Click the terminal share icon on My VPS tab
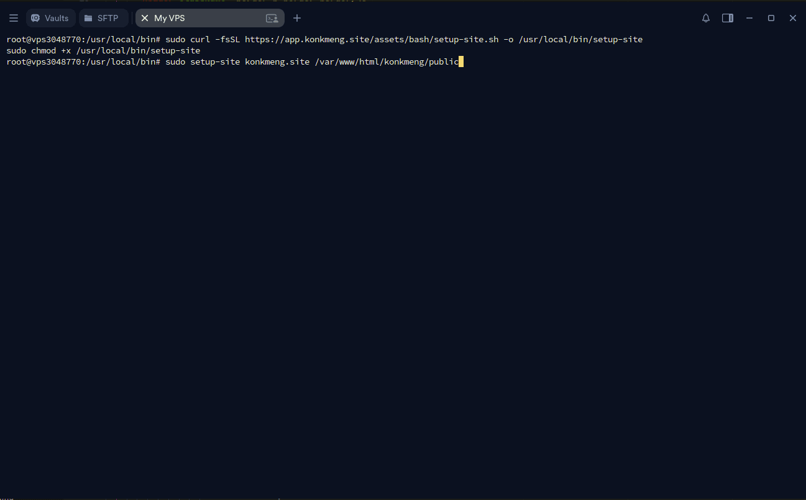 272,18
